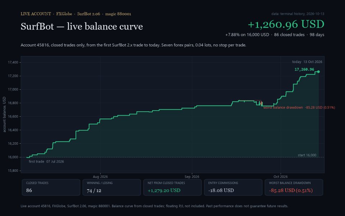Click the 'FXGlobe' broker name in header
The height and width of the screenshot is (216, 345).
tap(64, 14)
